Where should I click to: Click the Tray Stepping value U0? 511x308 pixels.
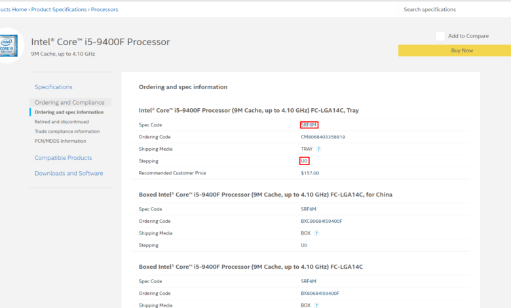(304, 161)
